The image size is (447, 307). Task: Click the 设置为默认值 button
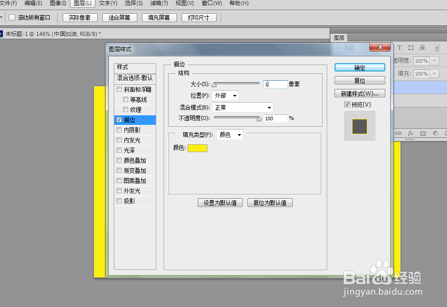pos(220,202)
